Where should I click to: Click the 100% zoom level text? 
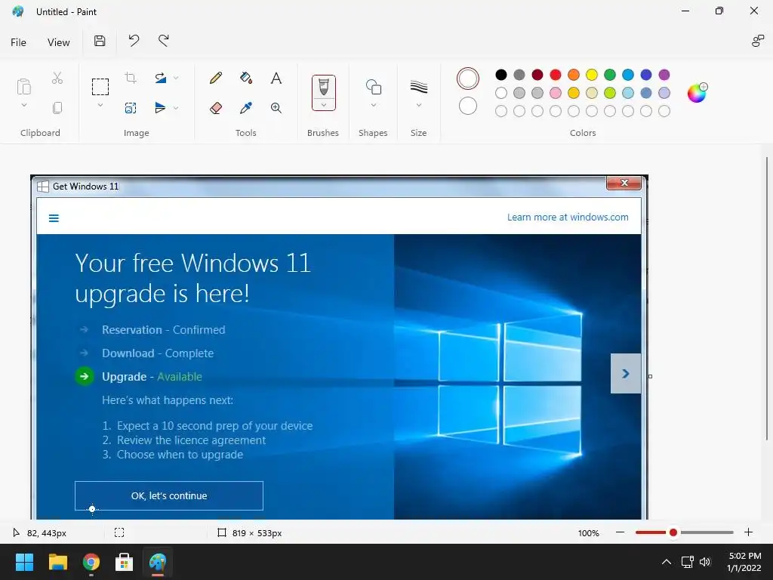589,532
